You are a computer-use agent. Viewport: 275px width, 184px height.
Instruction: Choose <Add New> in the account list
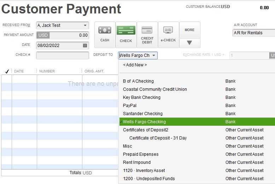[x=197, y=65]
